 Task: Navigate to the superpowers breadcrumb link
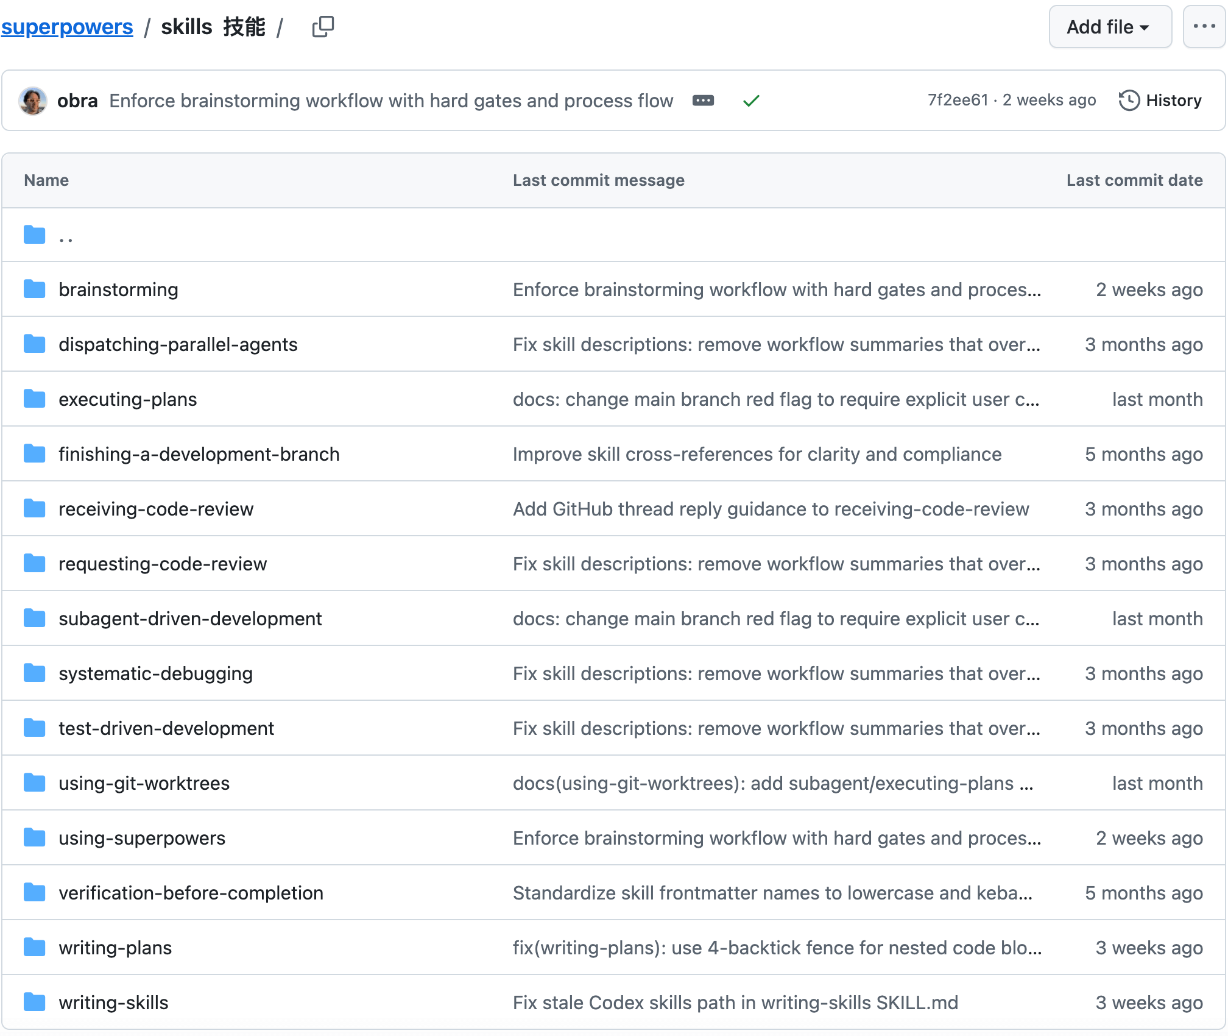pos(67,27)
